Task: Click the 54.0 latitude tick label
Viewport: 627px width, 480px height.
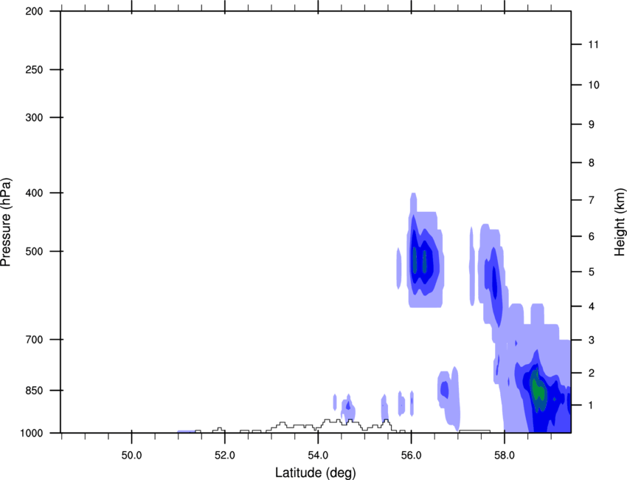Action: click(319, 455)
